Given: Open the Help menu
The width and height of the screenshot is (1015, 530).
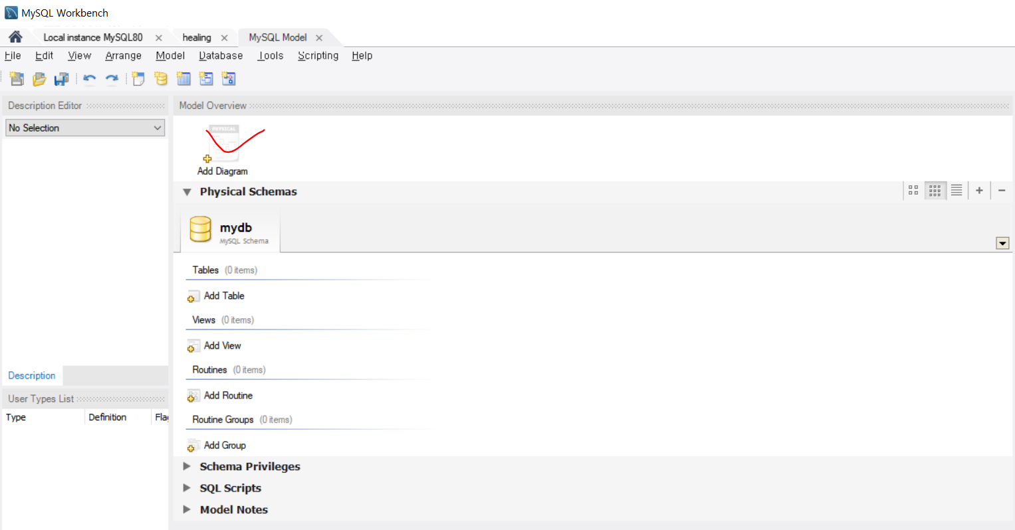Looking at the screenshot, I should [x=362, y=56].
